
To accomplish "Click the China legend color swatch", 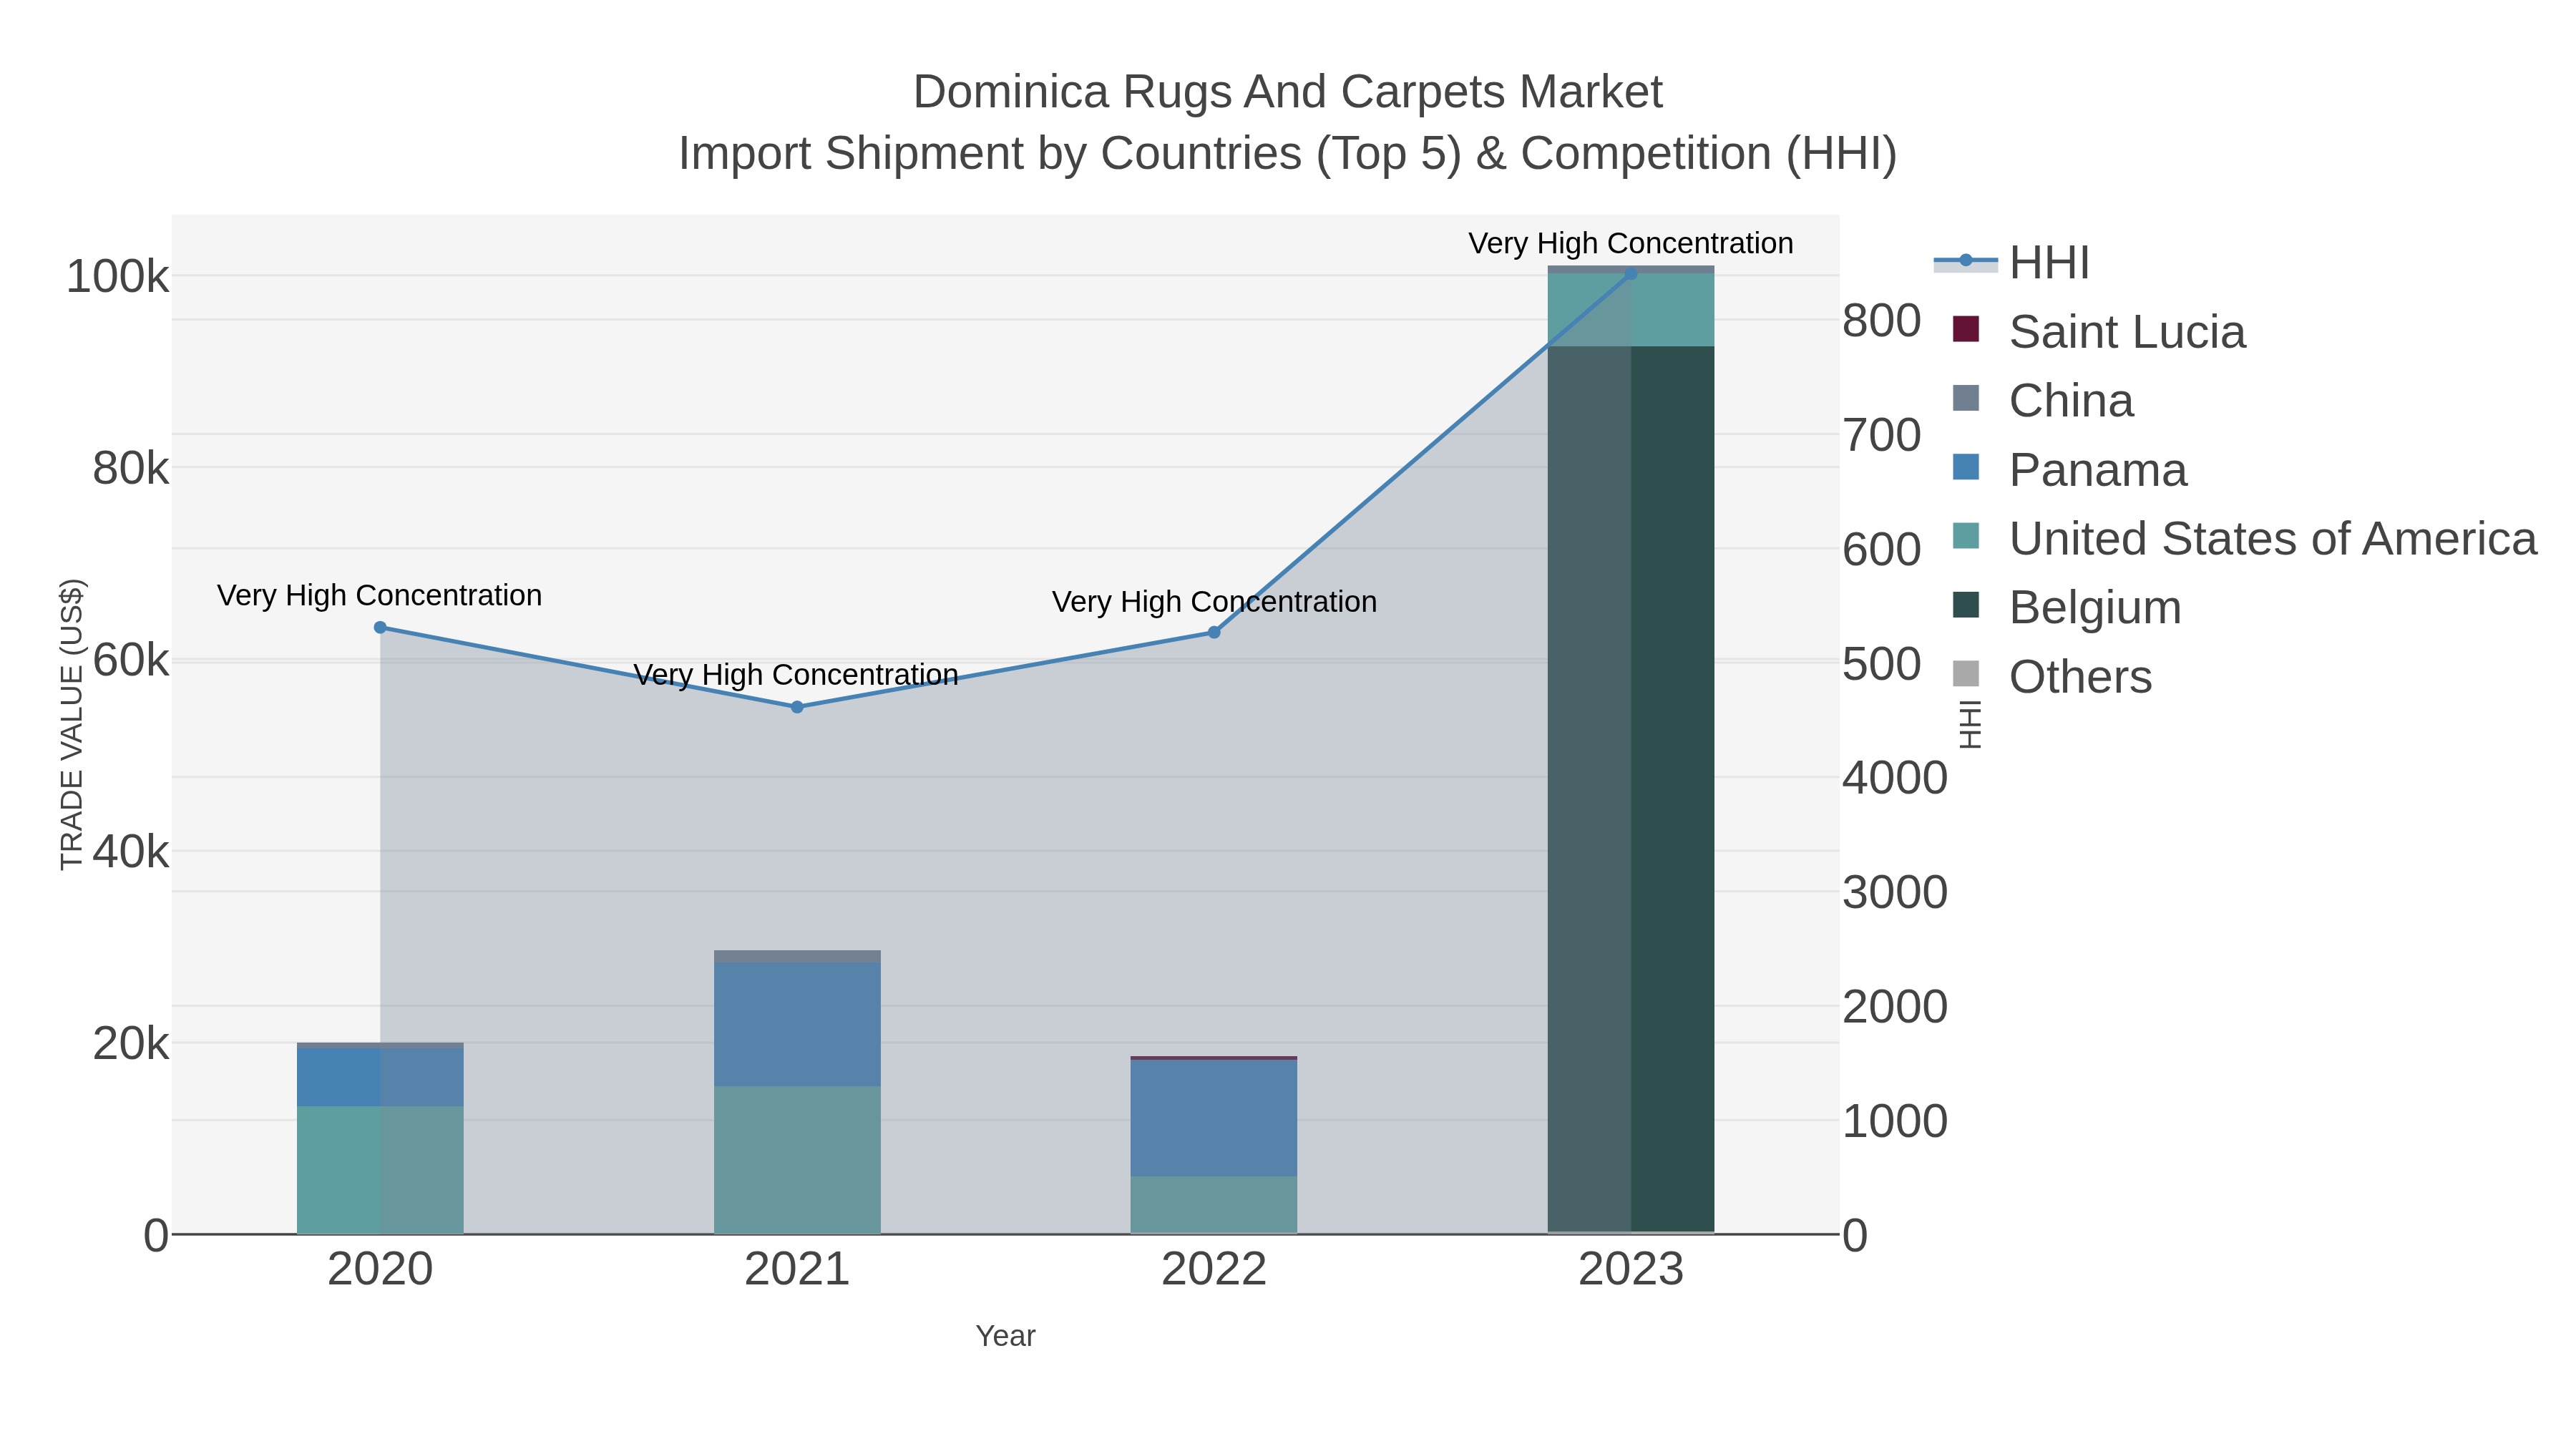I will (1966, 398).
